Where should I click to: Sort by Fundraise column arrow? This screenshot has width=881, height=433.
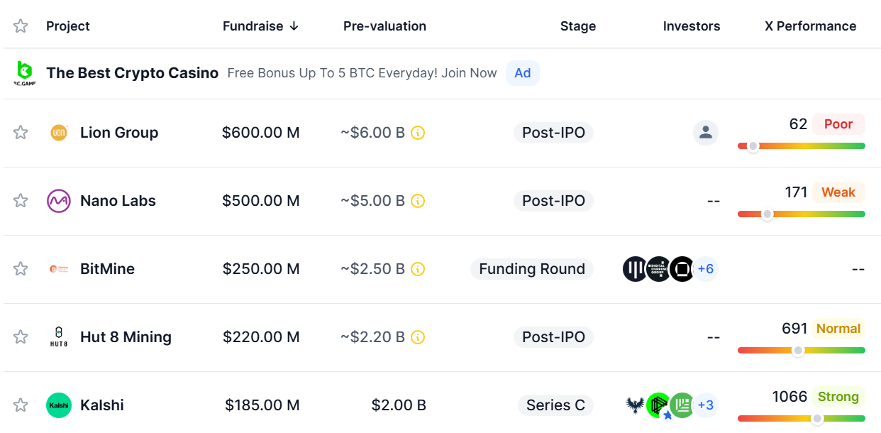[x=294, y=26]
